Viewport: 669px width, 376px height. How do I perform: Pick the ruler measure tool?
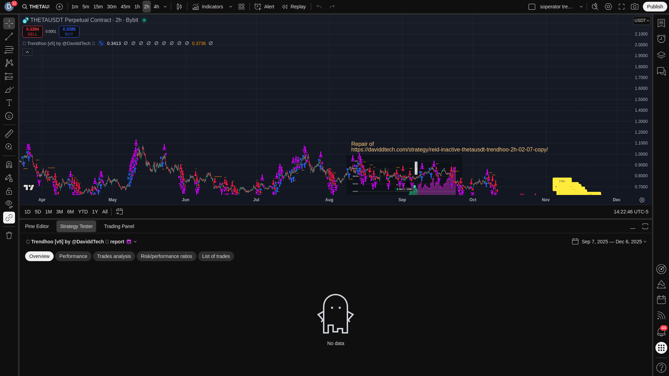click(x=9, y=134)
